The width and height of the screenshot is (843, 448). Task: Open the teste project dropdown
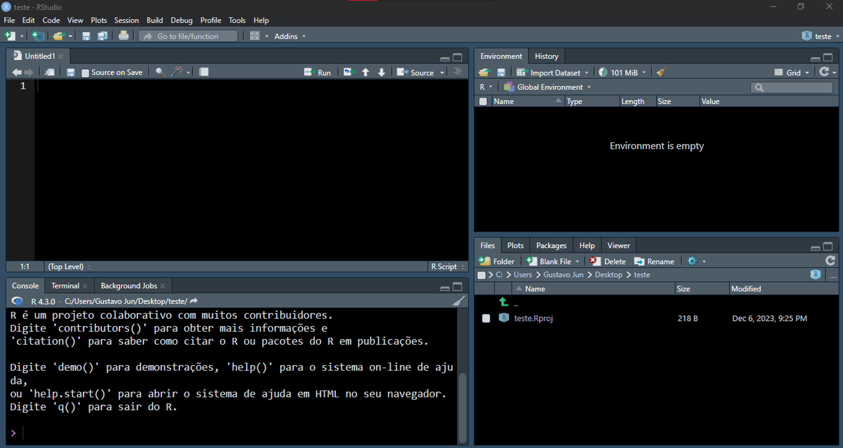[821, 36]
